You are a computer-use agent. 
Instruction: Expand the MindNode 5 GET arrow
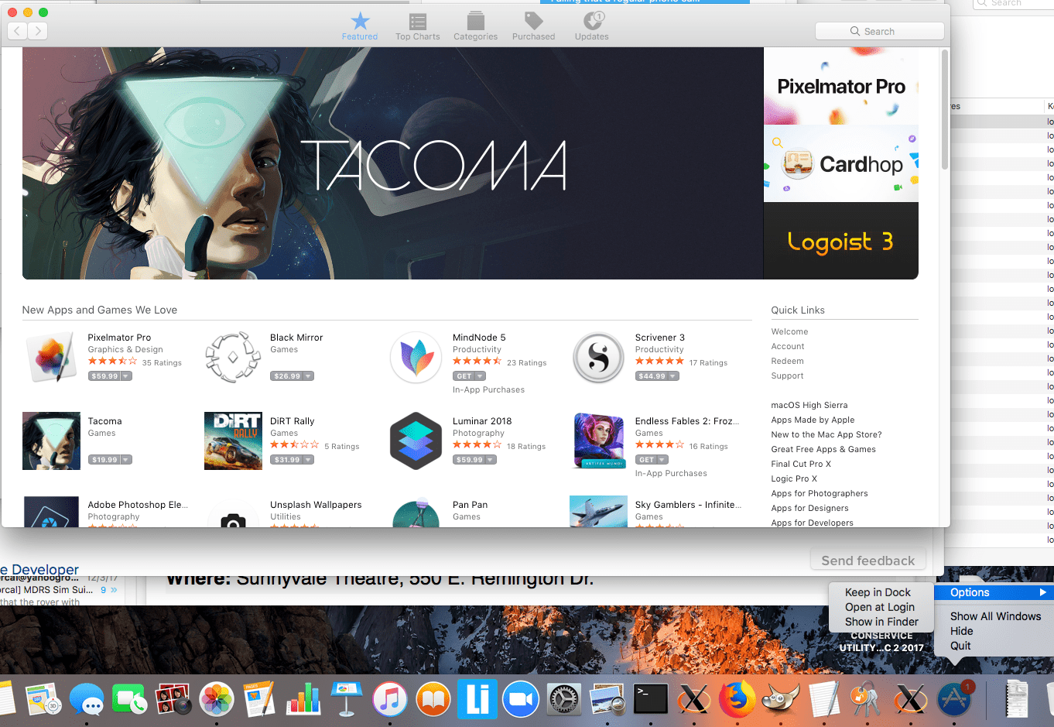(x=480, y=376)
